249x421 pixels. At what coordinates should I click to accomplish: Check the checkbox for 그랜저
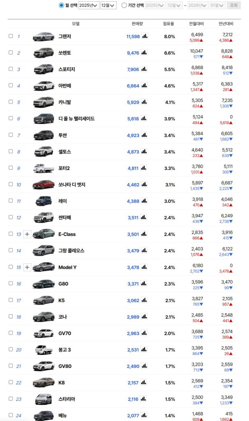(11, 36)
